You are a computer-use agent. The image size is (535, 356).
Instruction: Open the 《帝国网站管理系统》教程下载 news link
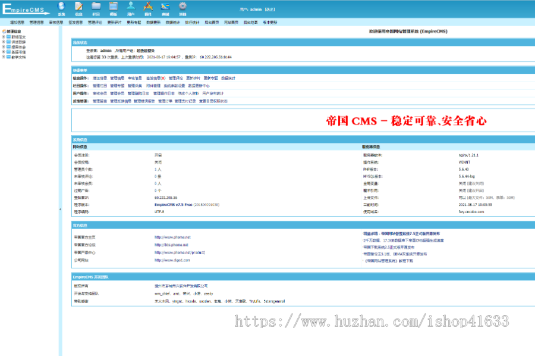[389, 261]
